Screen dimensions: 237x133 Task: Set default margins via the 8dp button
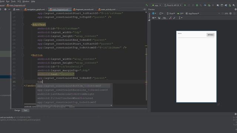tap(164, 18)
